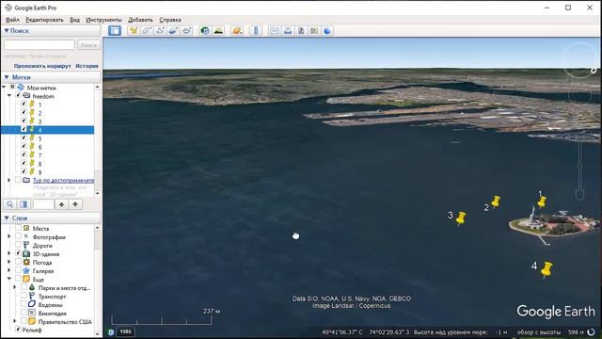
Task: Open Тур по достопримечательностям link
Action: coord(63,180)
